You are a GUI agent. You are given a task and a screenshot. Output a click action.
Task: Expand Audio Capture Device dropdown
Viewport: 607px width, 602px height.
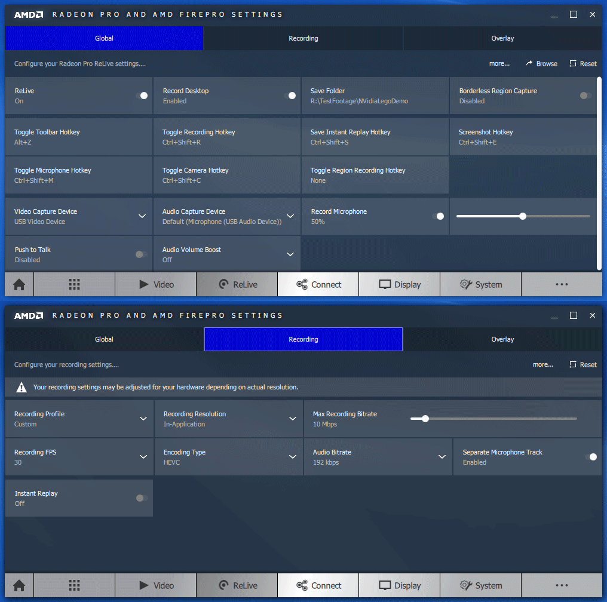[x=290, y=216]
